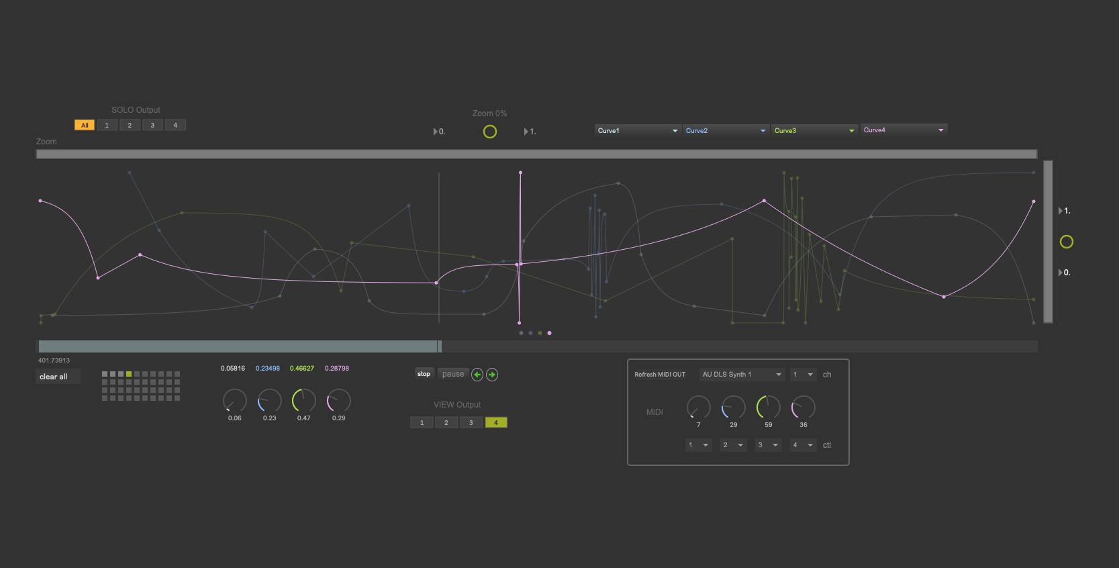1119x568 pixels.
Task: Expand the AU DLS Synth 1 dropdown
Action: [x=742, y=375]
